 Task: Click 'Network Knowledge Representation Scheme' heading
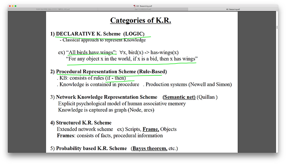106,97
